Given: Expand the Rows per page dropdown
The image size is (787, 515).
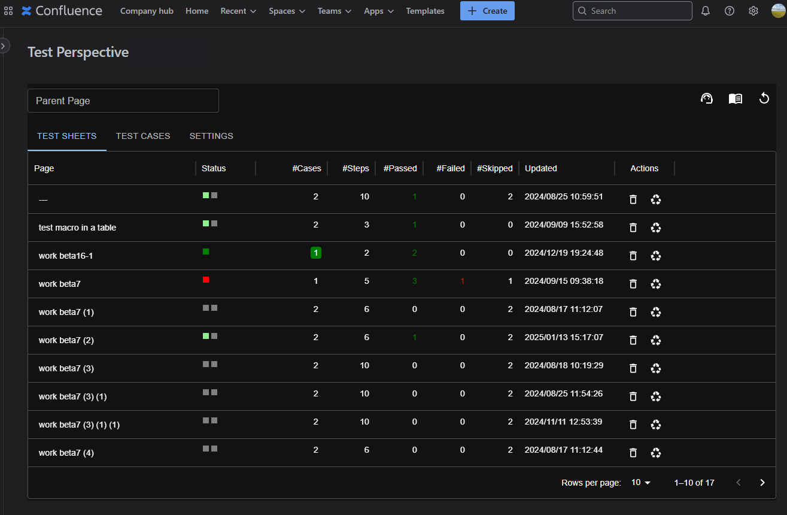Looking at the screenshot, I should [641, 483].
